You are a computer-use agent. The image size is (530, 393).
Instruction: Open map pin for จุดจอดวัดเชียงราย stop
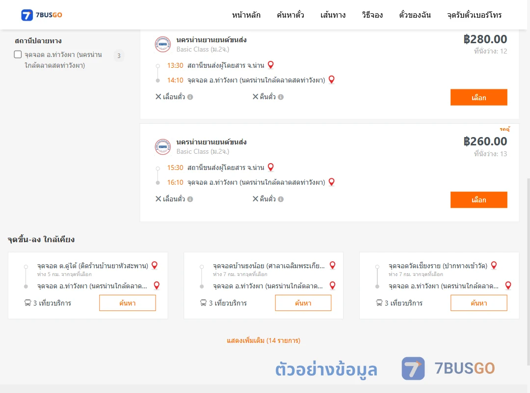(494, 265)
